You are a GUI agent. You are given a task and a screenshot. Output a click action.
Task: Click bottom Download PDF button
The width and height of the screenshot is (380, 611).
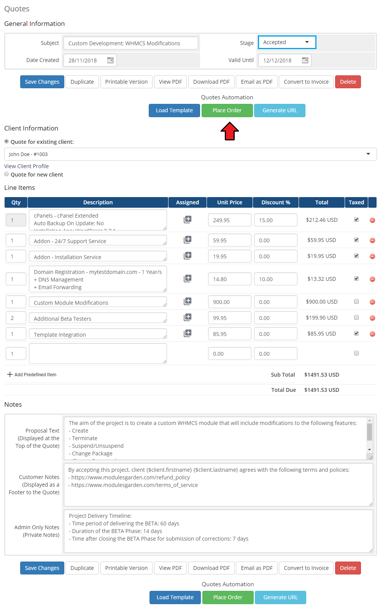[211, 568]
